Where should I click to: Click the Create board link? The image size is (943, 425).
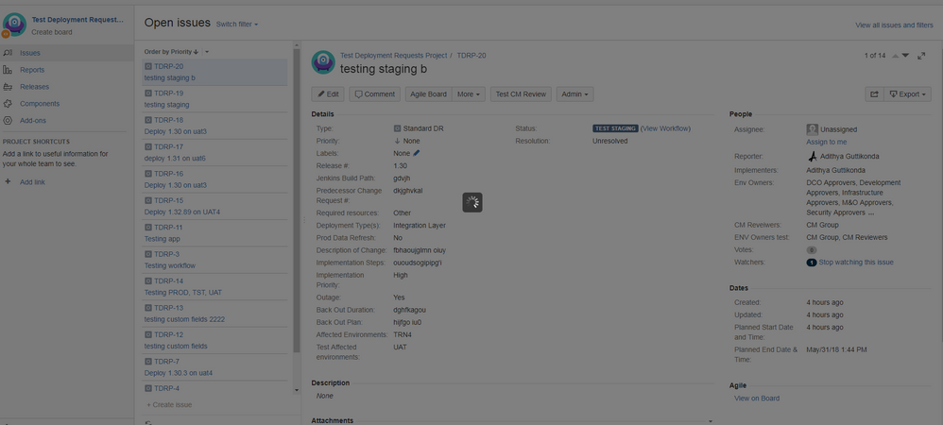[52, 32]
